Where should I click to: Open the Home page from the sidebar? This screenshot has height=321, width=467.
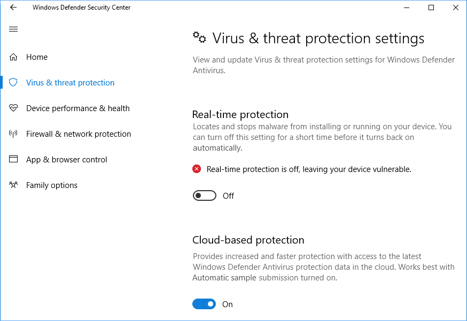coord(37,57)
